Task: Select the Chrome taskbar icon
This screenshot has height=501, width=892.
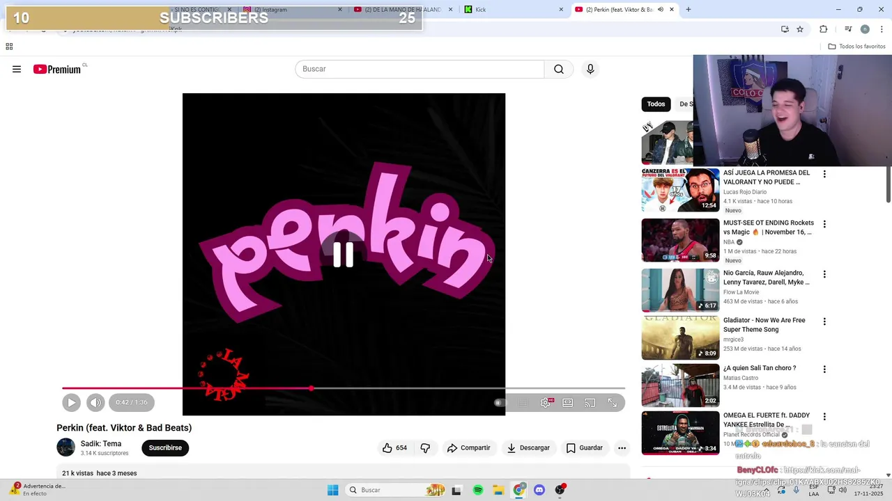Action: coord(518,490)
